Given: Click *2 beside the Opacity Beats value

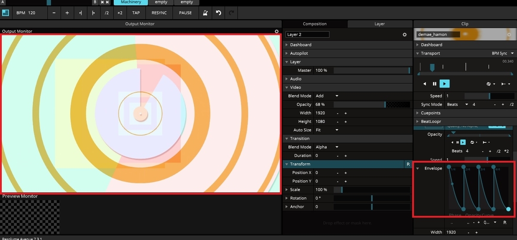Looking at the screenshot, I should coord(506,151).
